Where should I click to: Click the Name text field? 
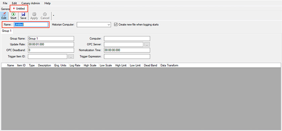point(31,24)
